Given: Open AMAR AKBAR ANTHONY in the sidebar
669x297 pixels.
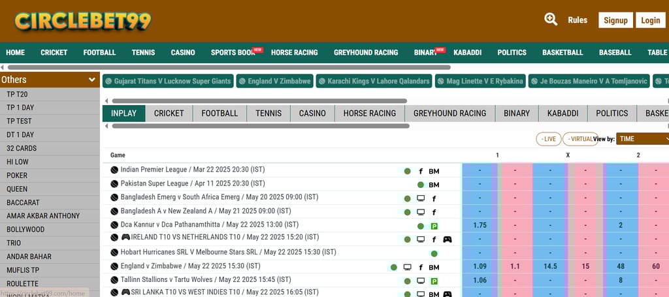Looking at the screenshot, I should (x=50, y=215).
